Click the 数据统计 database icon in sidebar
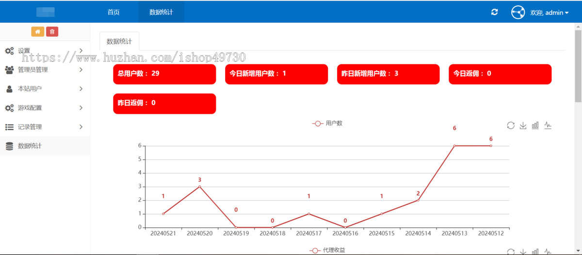 [x=9, y=146]
